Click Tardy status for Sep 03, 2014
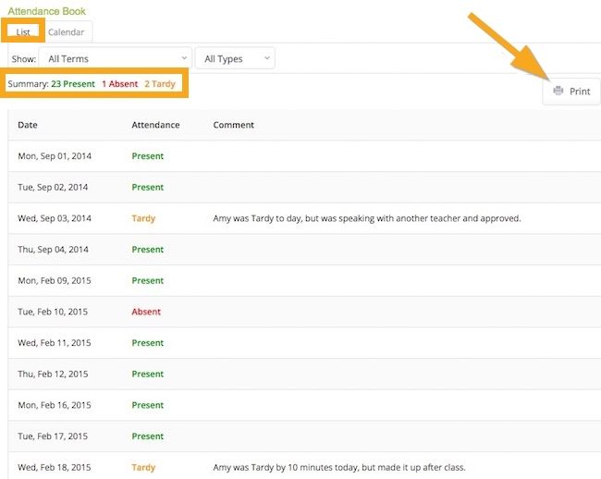Viewport: 601px width, 479px height. 143,219
